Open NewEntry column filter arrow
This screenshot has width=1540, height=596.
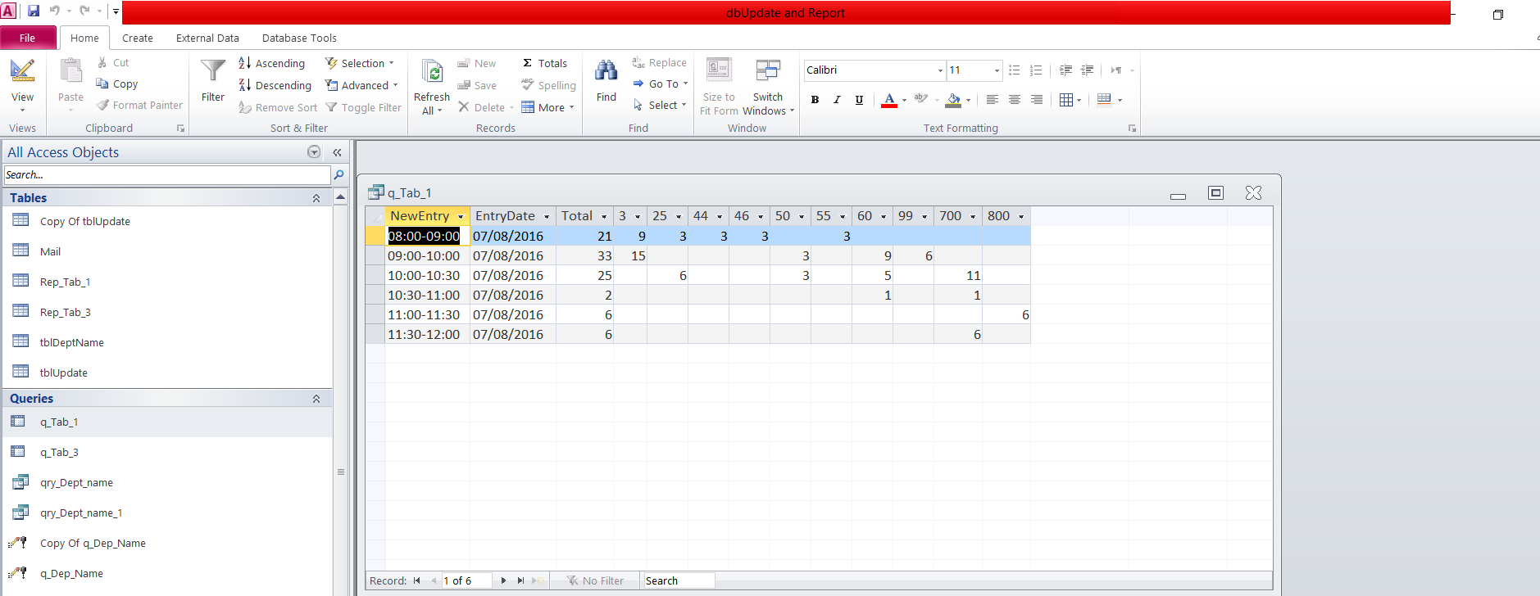[461, 216]
